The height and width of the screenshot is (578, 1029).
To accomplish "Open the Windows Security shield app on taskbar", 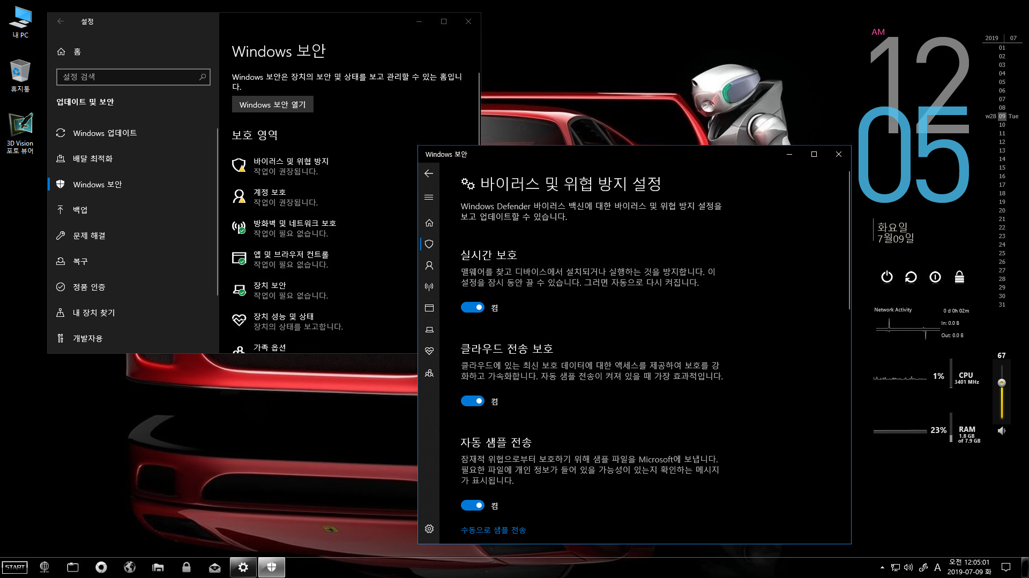I will pyautogui.click(x=272, y=567).
